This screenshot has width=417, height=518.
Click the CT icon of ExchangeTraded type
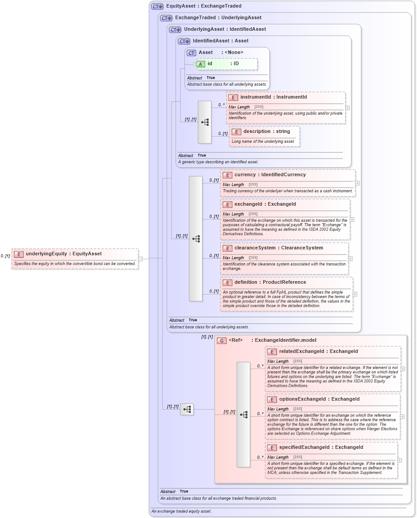[166, 18]
